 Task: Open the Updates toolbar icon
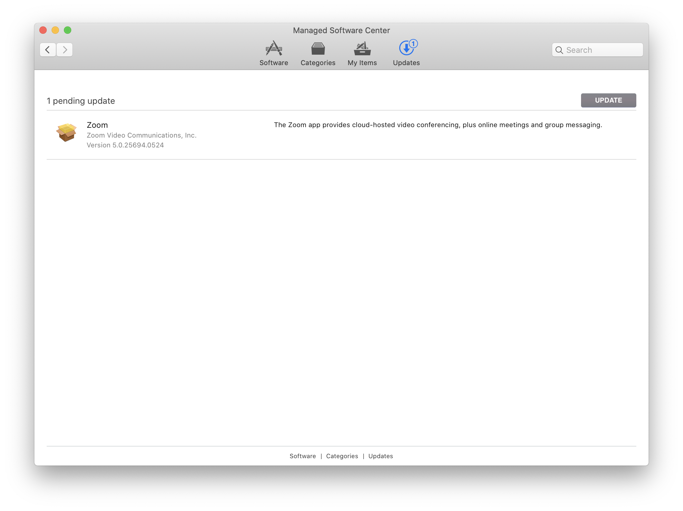tap(406, 49)
